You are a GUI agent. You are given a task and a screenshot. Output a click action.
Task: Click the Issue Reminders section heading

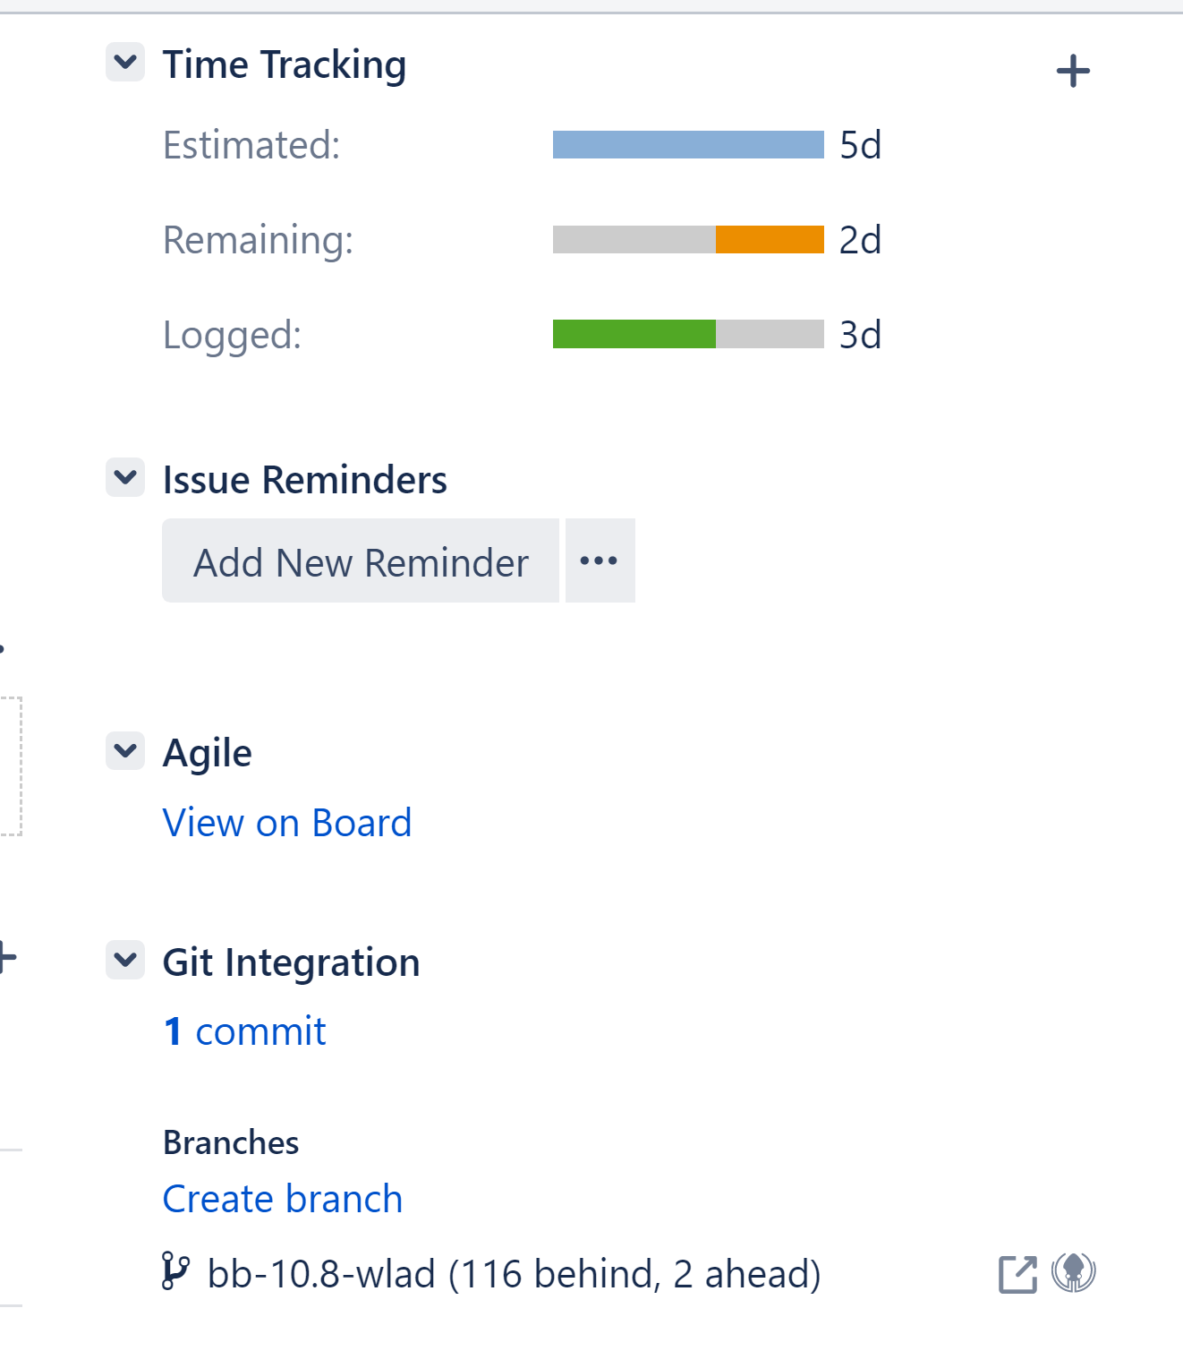point(304,480)
